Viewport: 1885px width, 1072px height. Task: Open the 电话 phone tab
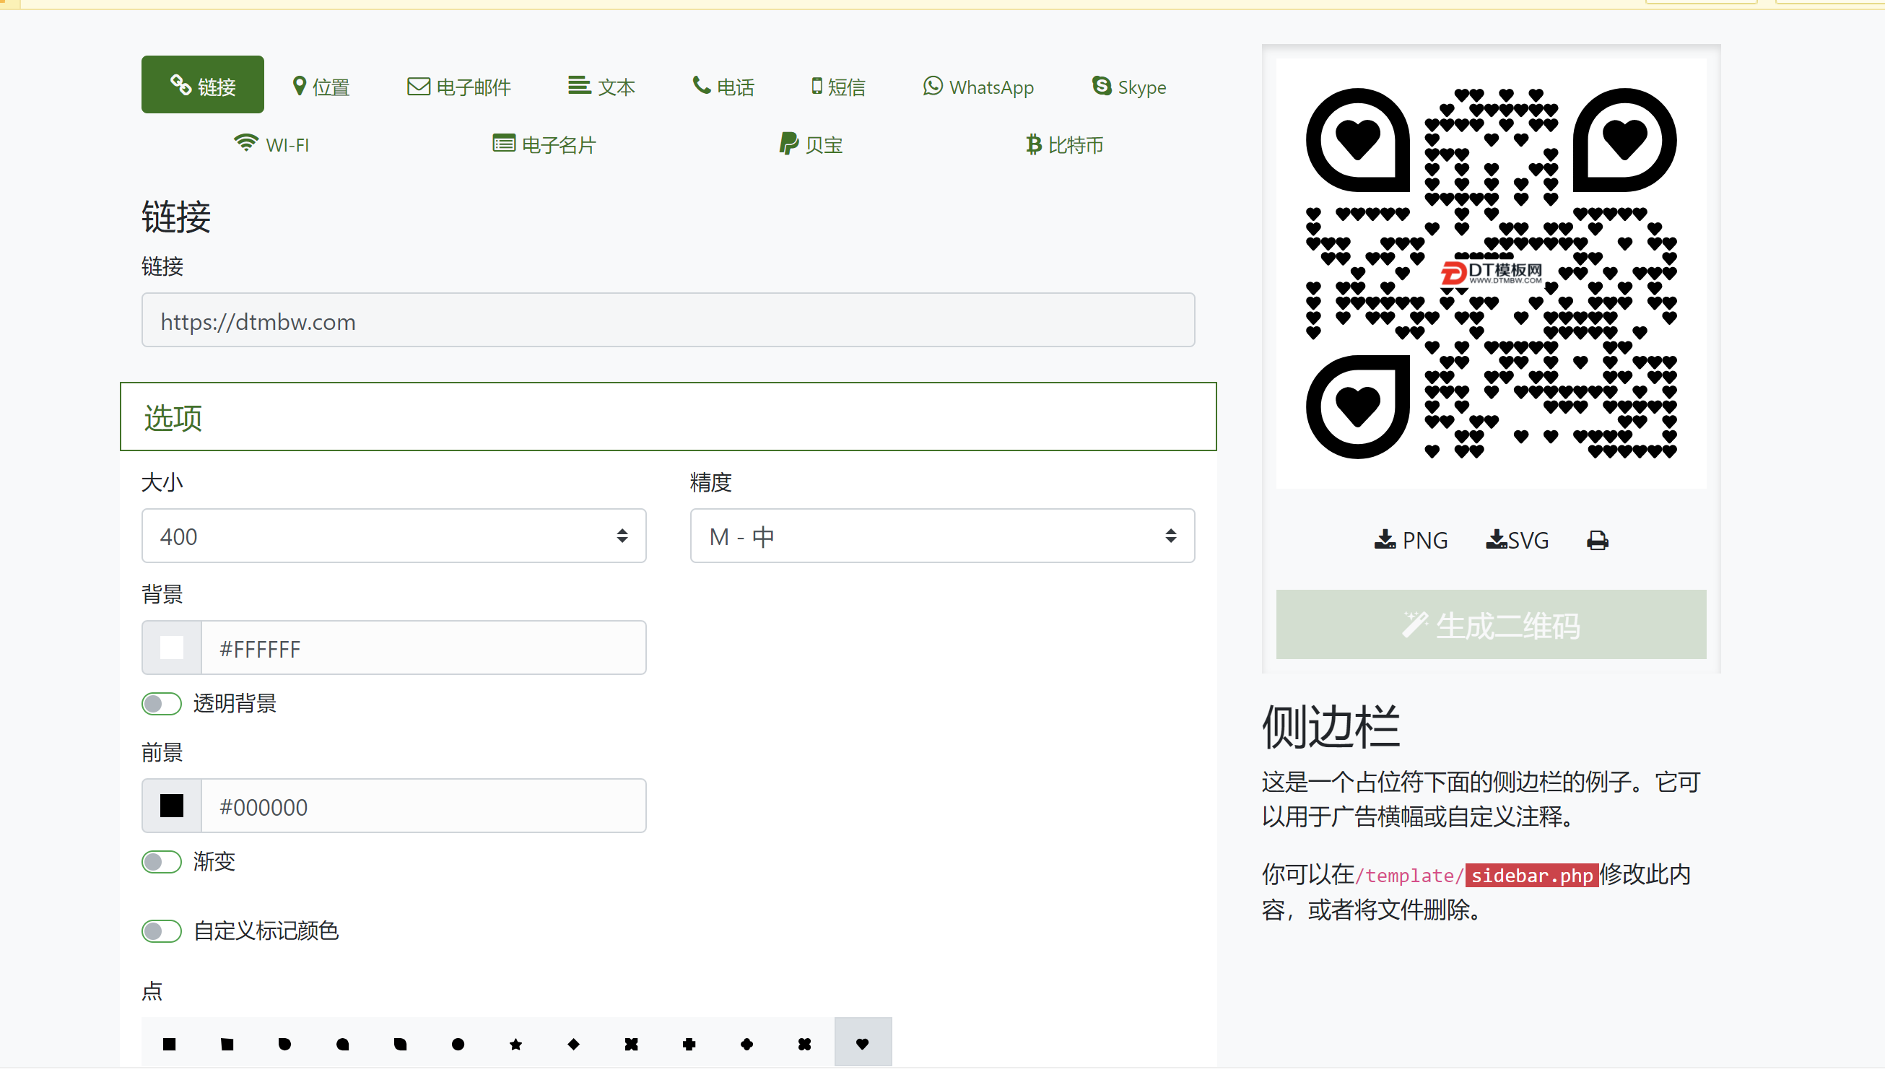723,87
